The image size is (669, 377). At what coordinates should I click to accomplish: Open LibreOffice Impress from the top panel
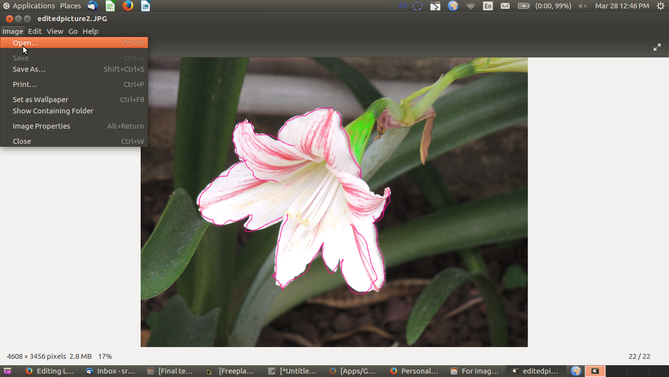point(145,6)
